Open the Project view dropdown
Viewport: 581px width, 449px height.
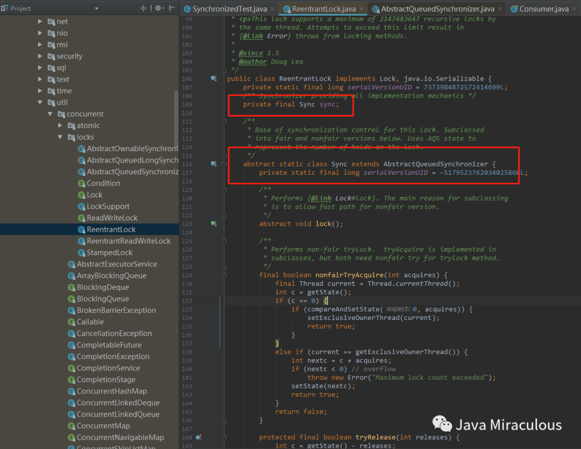pyautogui.click(x=96, y=8)
